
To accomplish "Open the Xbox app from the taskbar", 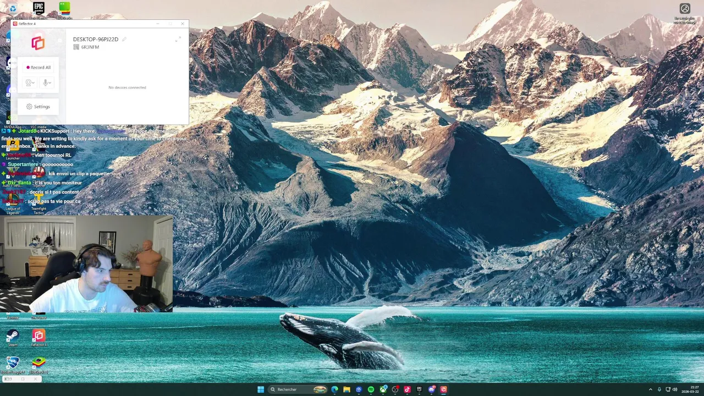I will (383, 389).
